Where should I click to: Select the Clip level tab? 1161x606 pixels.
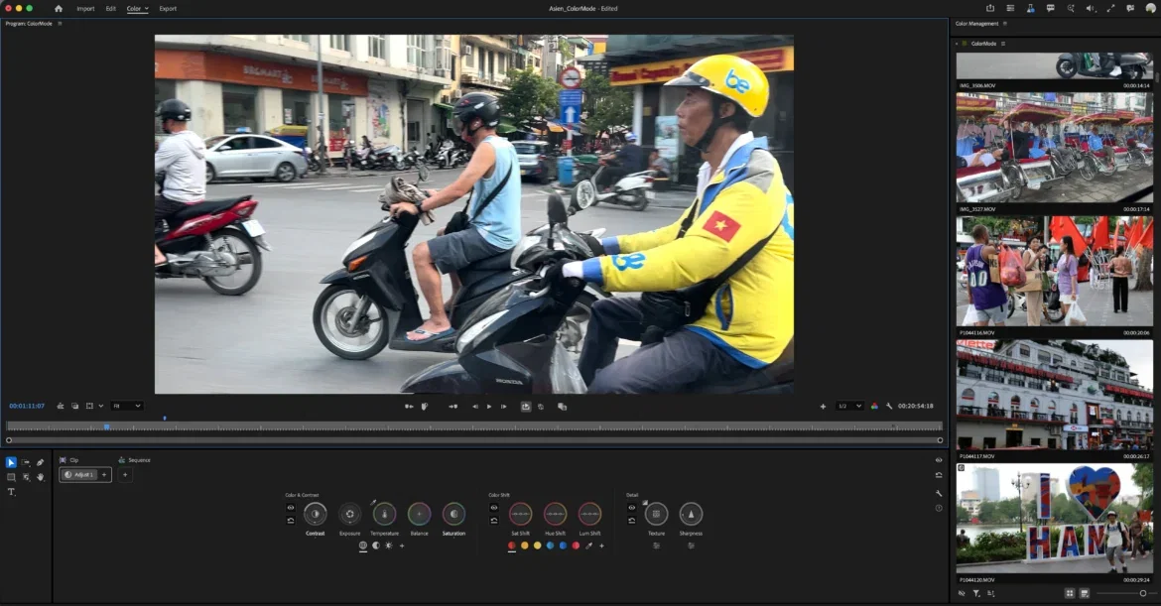(68, 460)
